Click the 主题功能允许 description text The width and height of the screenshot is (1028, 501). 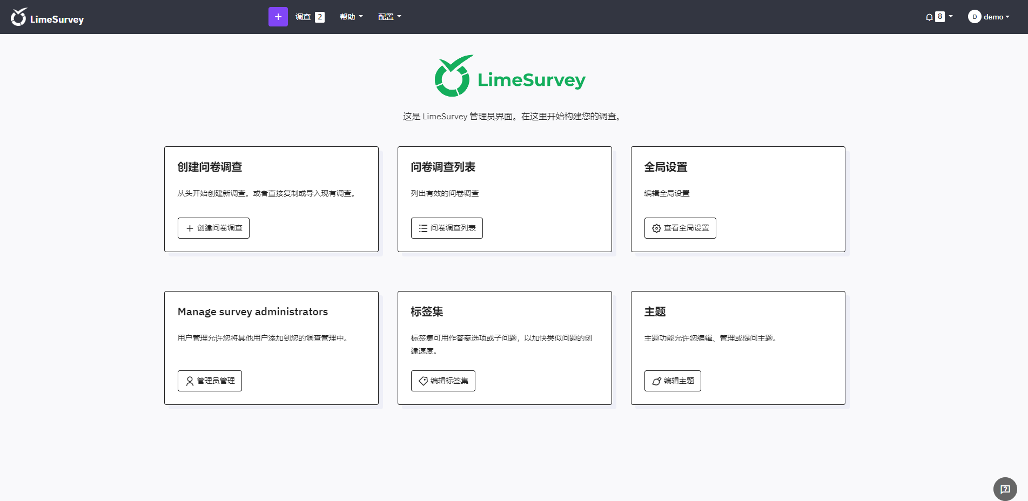711,338
